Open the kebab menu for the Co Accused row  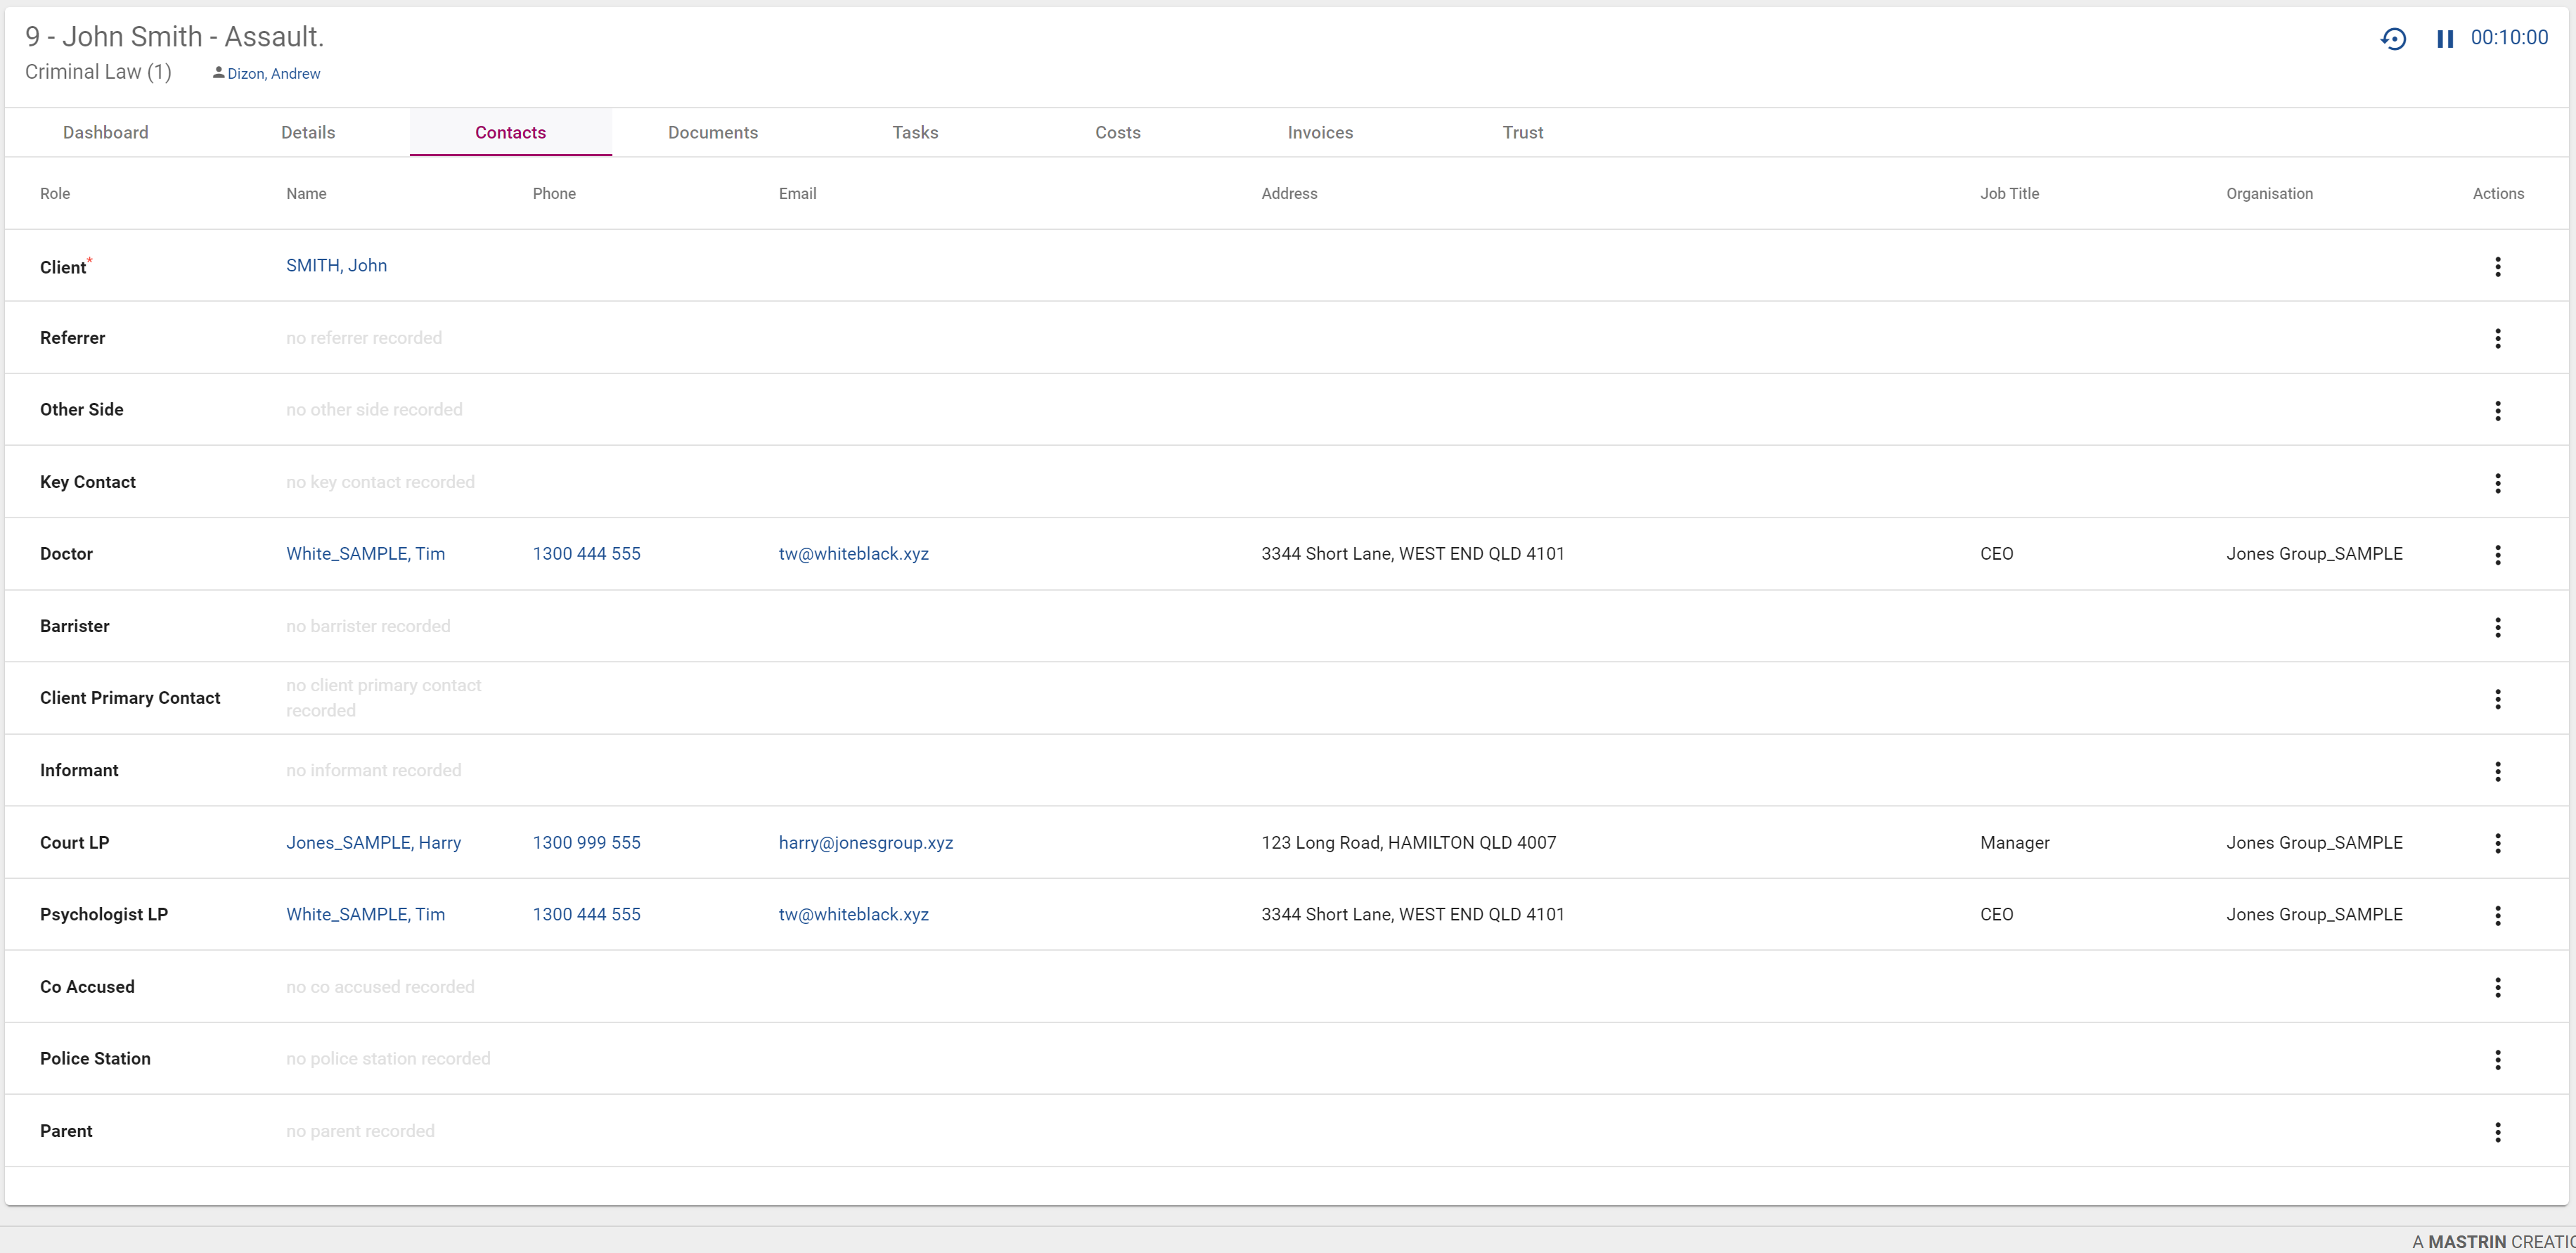click(x=2498, y=987)
